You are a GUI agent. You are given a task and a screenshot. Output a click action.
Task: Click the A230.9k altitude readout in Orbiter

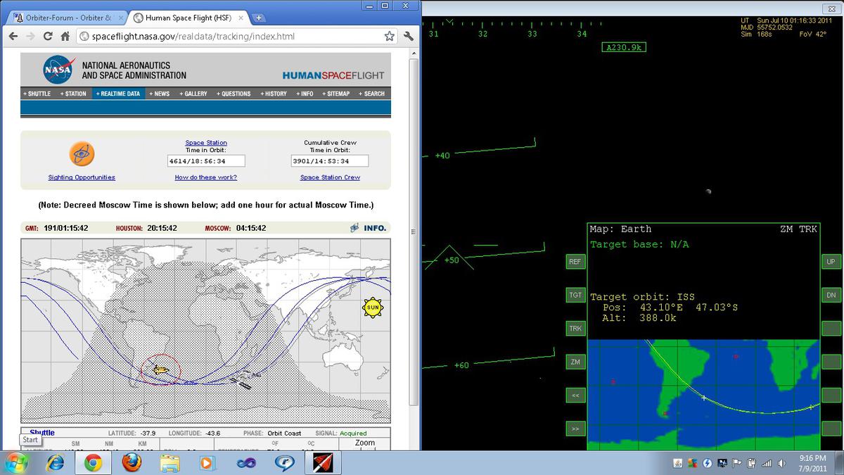[624, 47]
